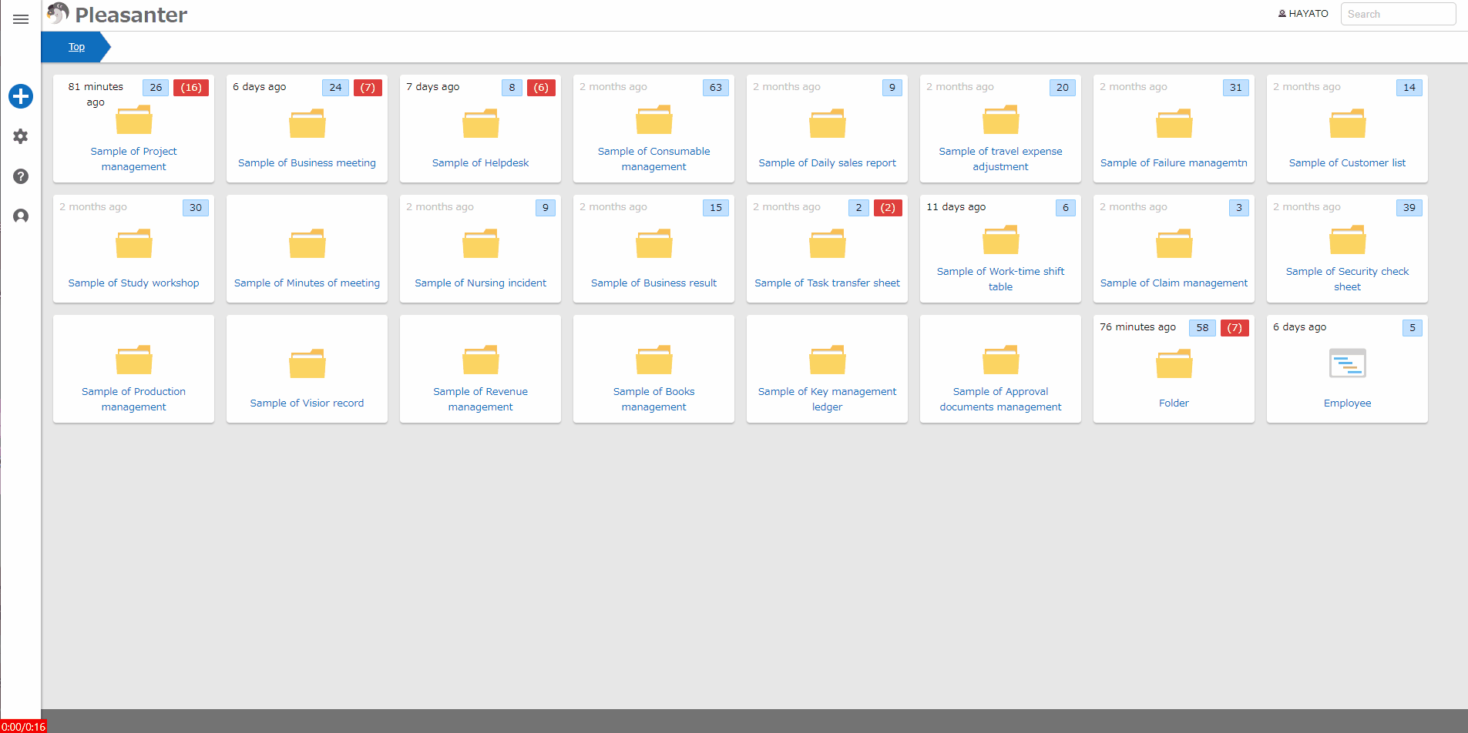Open Sample of Security check sheet

[x=1347, y=279]
